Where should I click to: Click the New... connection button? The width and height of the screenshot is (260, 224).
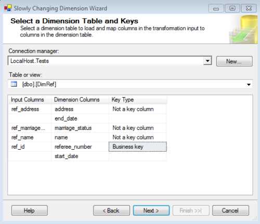(x=235, y=61)
